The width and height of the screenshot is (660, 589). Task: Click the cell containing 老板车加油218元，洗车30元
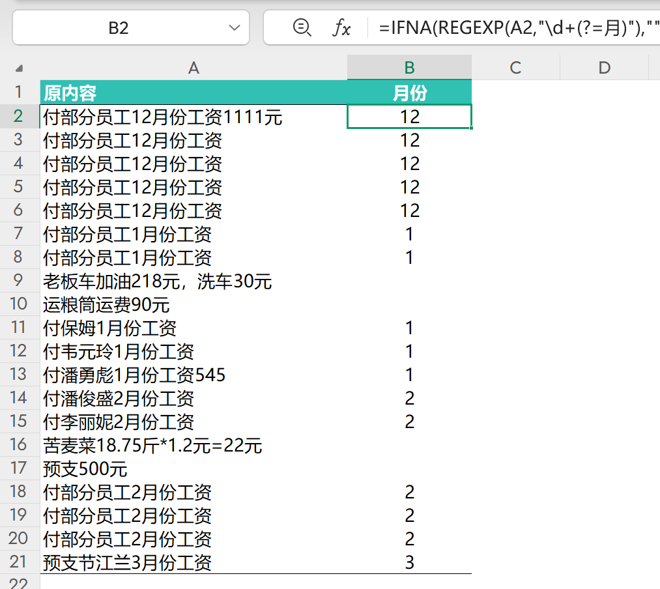pos(193,281)
